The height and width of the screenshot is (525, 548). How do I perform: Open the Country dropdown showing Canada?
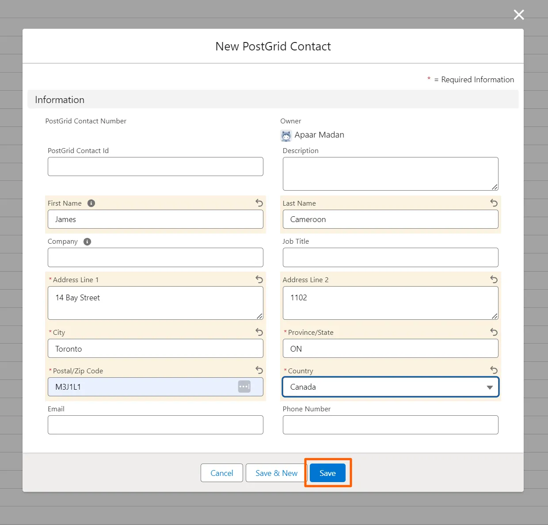390,387
